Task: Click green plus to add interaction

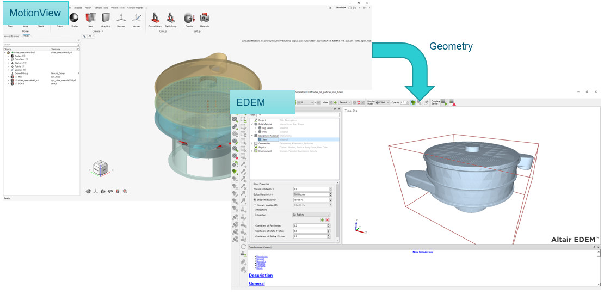Action: 322,220
